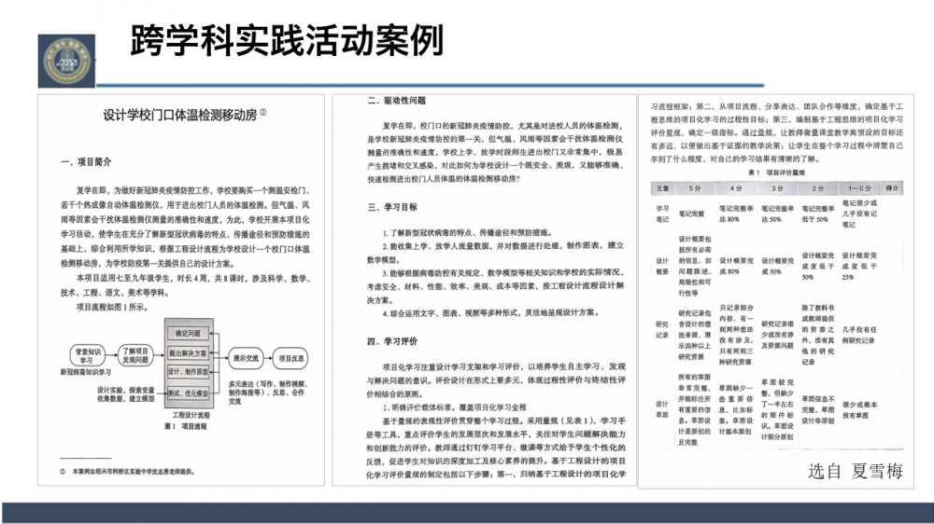Click the 图1 项目流程 figure caption
Image resolution: width=934 pixels, height=524 pixels.
[x=185, y=425]
